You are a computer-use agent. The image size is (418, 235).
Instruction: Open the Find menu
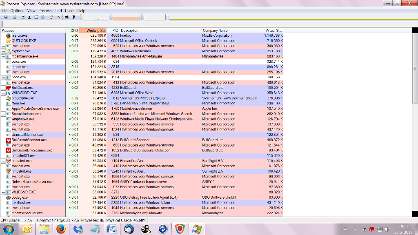click(58, 11)
